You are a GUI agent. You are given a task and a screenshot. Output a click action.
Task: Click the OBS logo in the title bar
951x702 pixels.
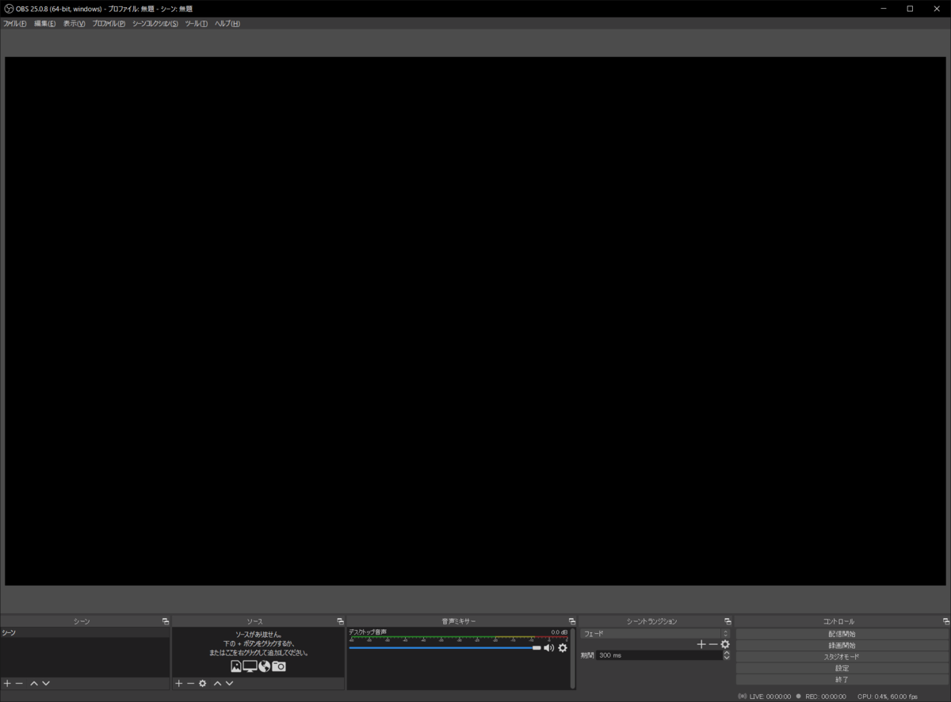[9, 9]
